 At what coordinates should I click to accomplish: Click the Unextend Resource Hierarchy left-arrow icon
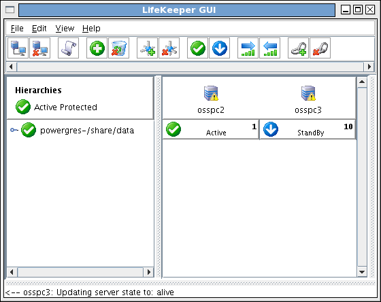[269, 48]
